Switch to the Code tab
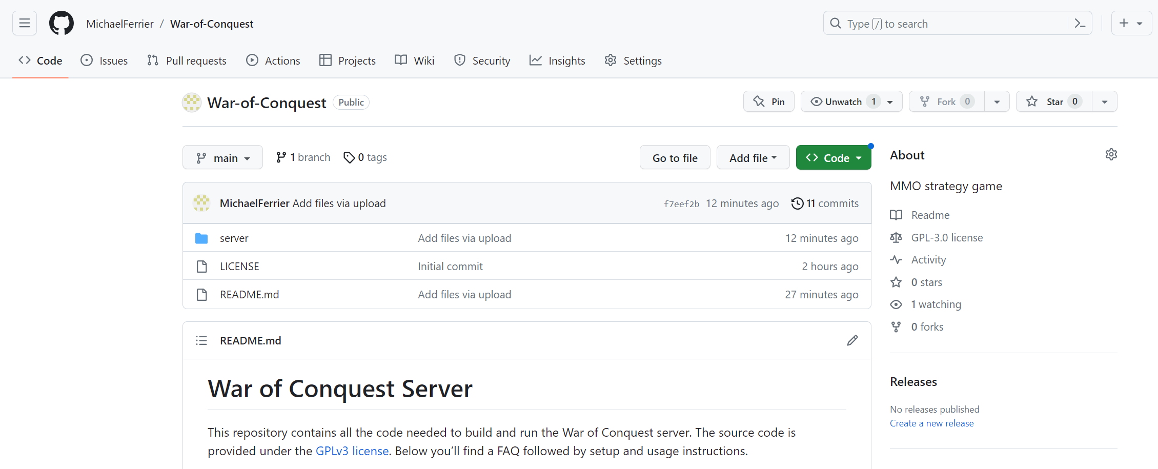 (x=40, y=60)
